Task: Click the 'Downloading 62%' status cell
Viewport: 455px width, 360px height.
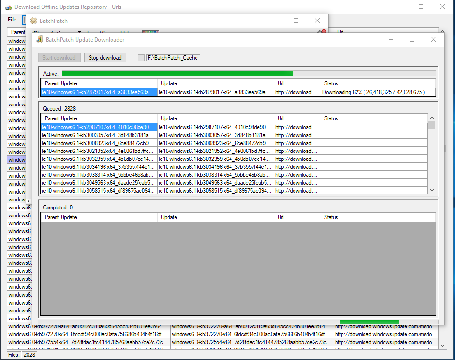Action: (x=378, y=92)
